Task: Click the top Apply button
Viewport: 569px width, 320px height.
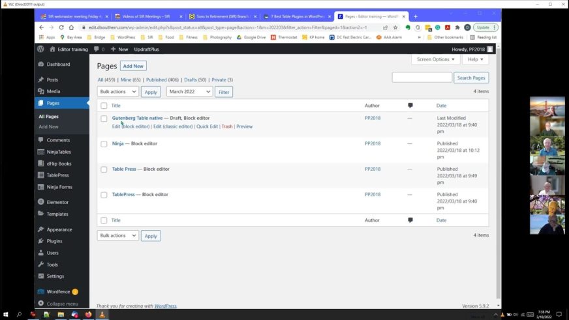Action: click(151, 92)
